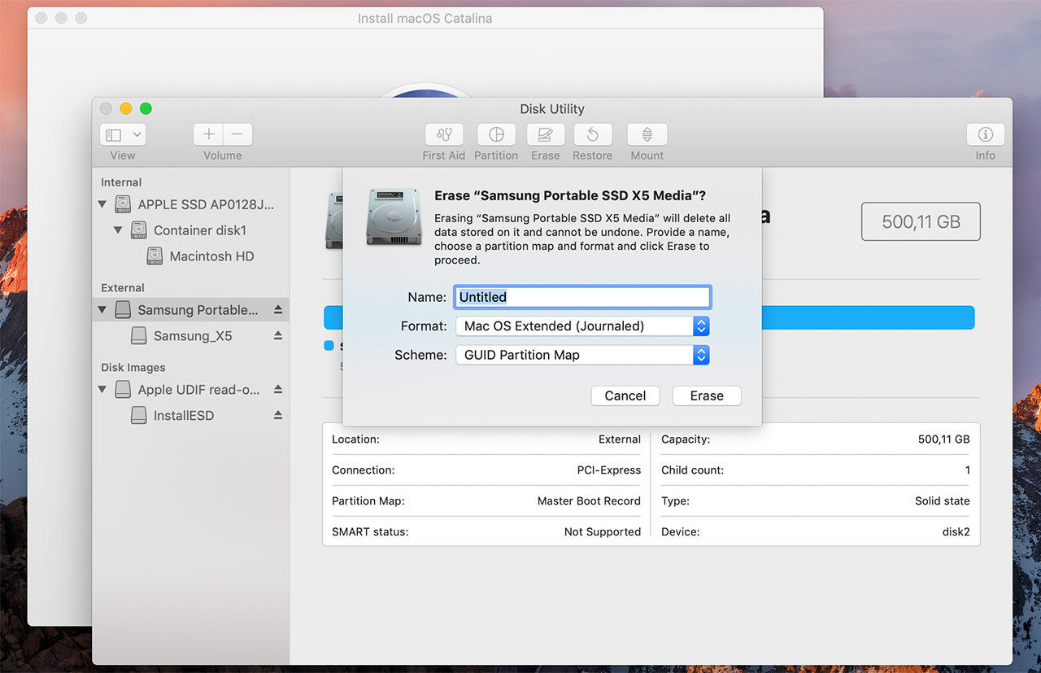The width and height of the screenshot is (1041, 673).
Task: Select the Erase toolbar icon
Action: 546,134
